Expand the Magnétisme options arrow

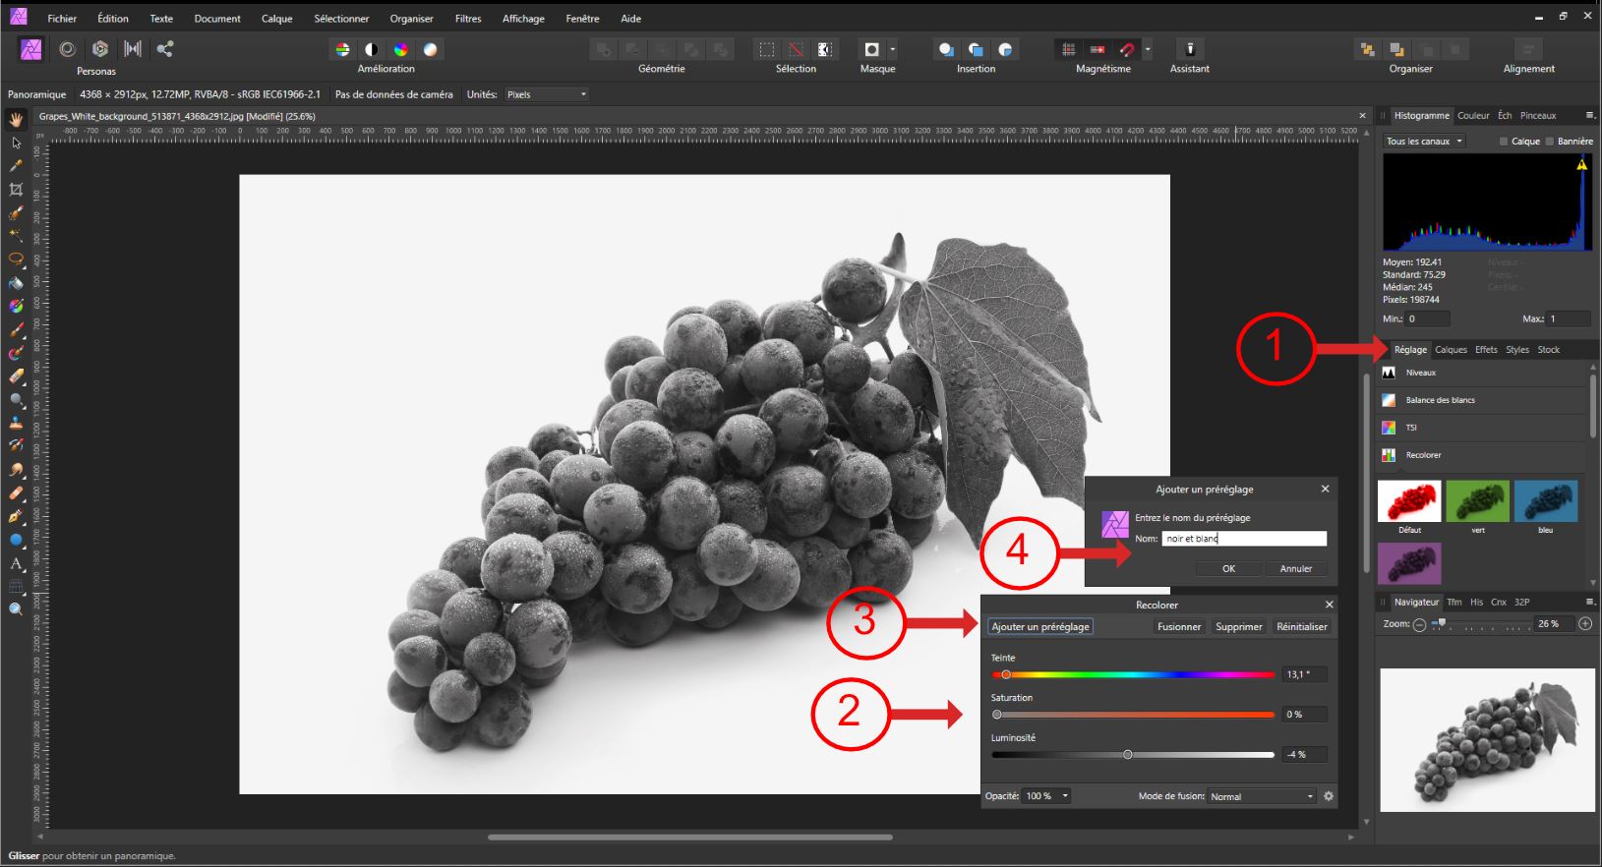1148,49
